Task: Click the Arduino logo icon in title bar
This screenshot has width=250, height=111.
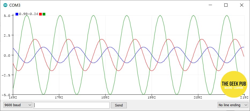Action: 5,5
